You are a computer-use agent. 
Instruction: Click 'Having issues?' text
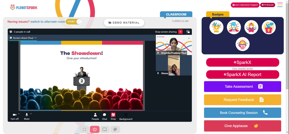18,22
